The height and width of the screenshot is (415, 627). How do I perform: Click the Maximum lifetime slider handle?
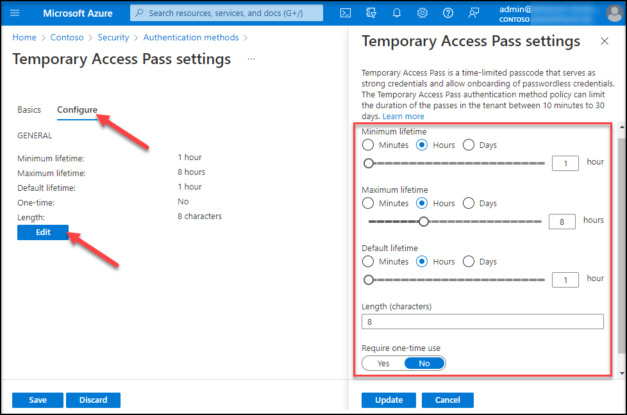[x=423, y=222]
